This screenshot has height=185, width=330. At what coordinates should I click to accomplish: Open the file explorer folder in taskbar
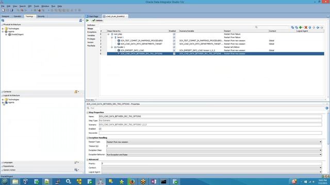click(15, 181)
